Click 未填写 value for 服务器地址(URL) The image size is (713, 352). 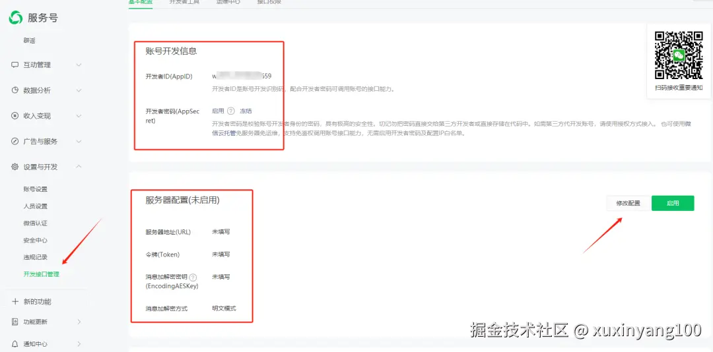click(x=221, y=231)
